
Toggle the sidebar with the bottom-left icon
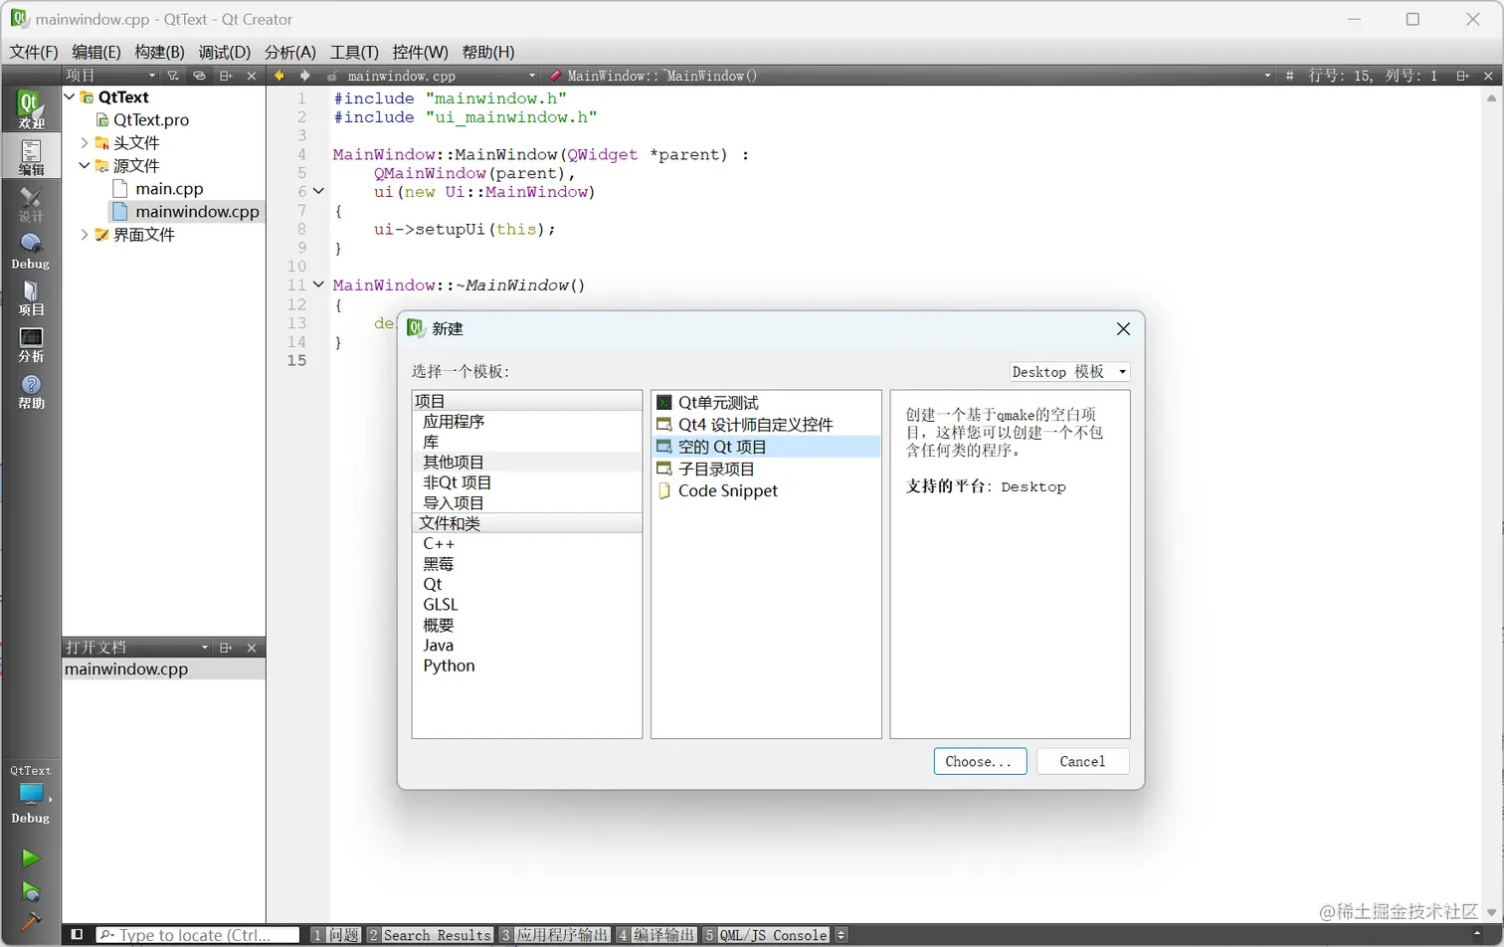point(77,935)
